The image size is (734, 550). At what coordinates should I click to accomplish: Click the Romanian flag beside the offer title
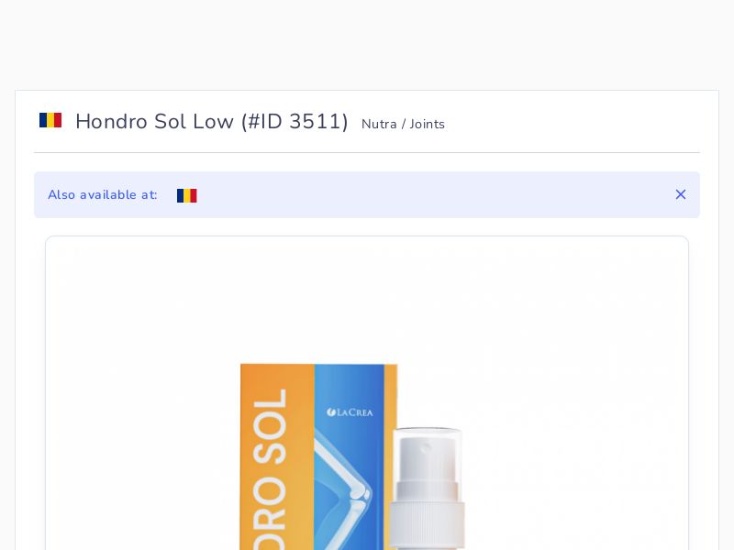[x=50, y=120]
